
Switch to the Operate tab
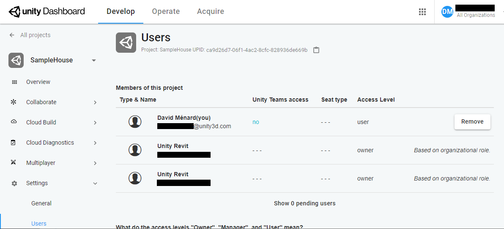tap(166, 11)
